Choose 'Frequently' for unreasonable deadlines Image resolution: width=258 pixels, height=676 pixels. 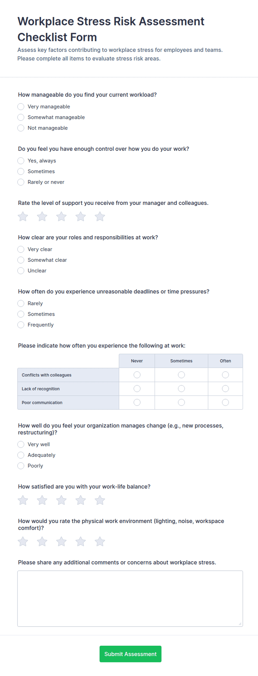click(21, 325)
